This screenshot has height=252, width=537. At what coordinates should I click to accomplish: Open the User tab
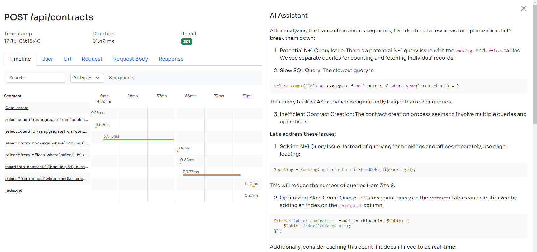click(x=47, y=59)
